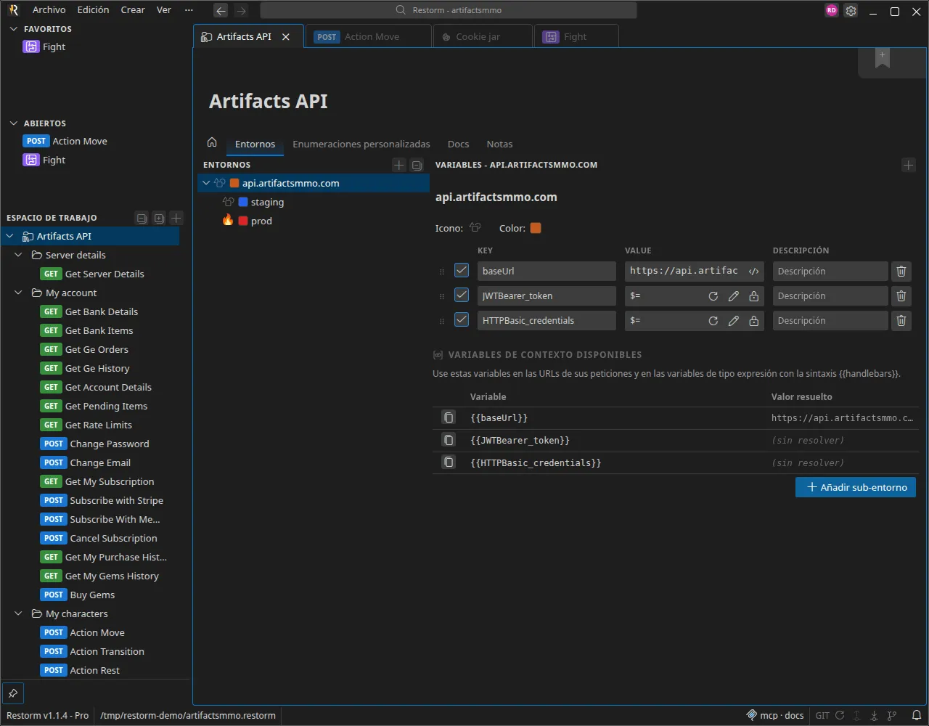Open the home tab icon of Artifacts API
Image resolution: width=929 pixels, height=726 pixels.
[212, 142]
